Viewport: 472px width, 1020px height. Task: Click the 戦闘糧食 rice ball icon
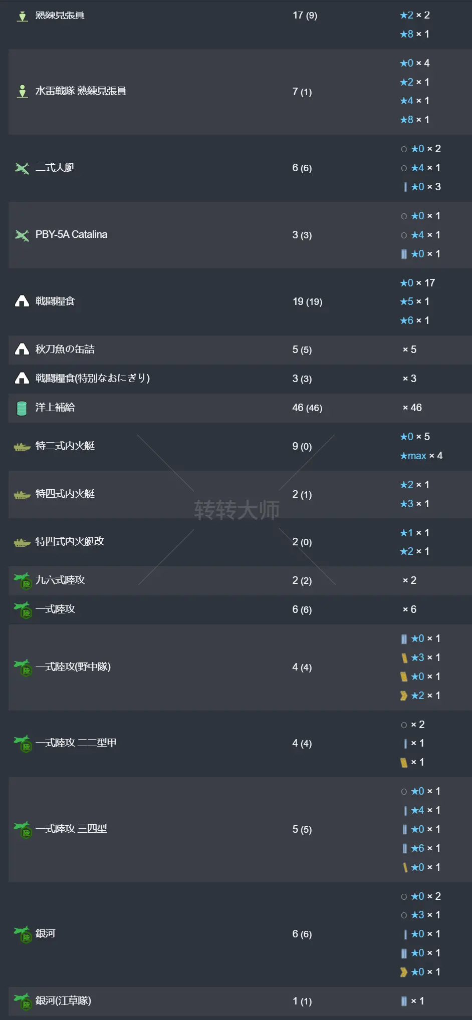[22, 301]
